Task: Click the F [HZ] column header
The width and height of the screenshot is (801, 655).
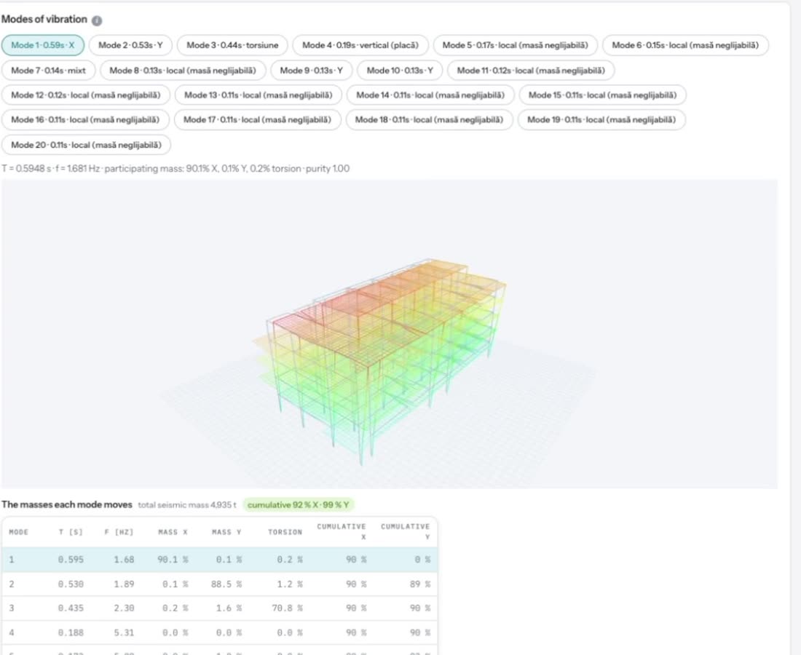Action: point(119,532)
